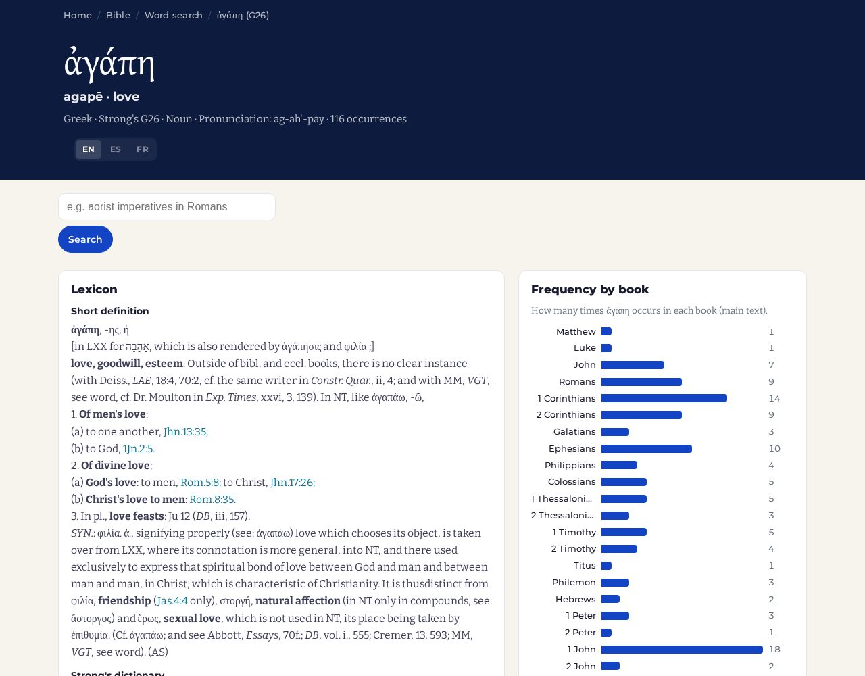Click the Philemon book label
This screenshot has width=865, height=676.
click(574, 582)
